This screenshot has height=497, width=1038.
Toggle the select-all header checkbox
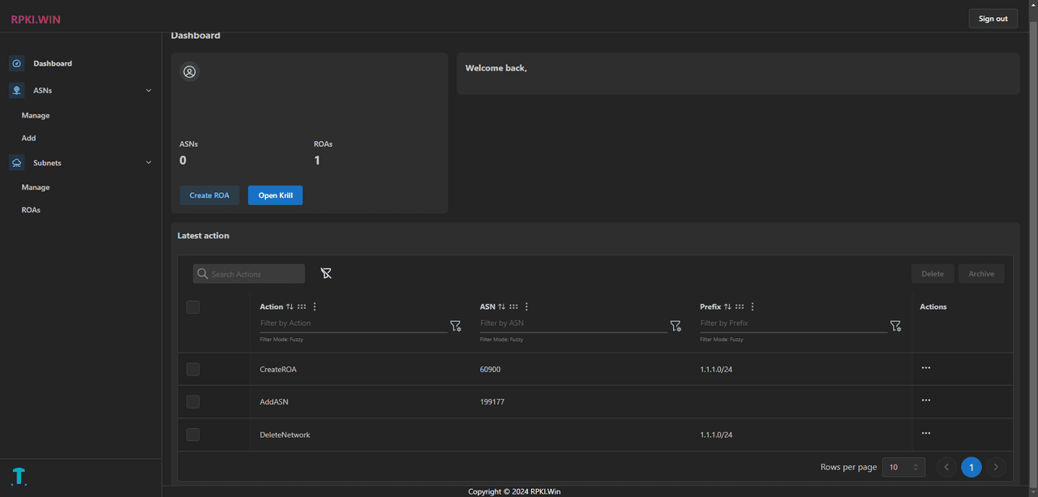click(193, 307)
